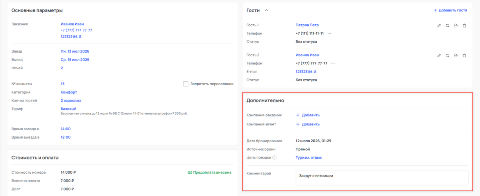Open Гость 2 profile Иванов Иван

click(307, 55)
